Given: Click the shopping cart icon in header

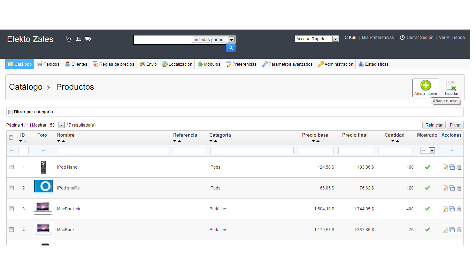Looking at the screenshot, I should click(68, 39).
